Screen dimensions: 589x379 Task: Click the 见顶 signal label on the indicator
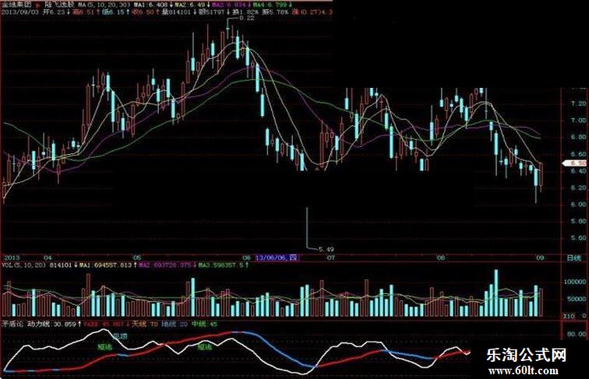pyautogui.click(x=120, y=336)
